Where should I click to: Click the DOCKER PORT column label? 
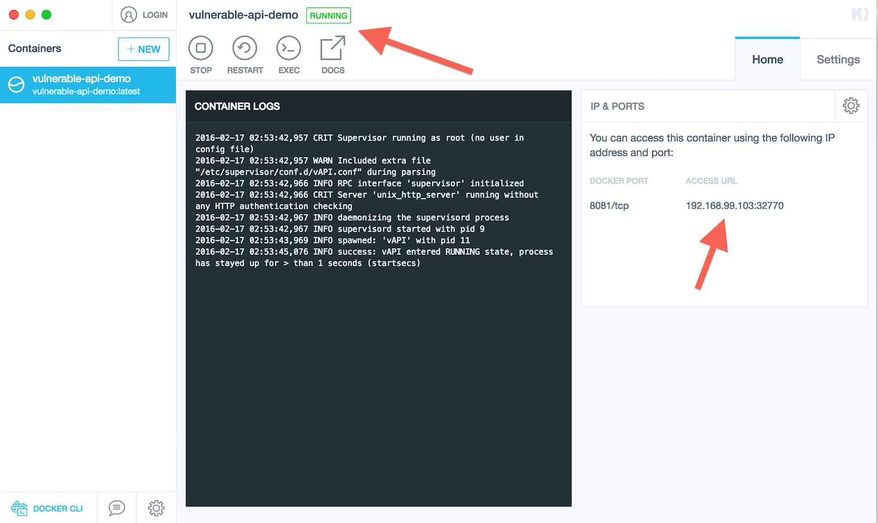618,181
